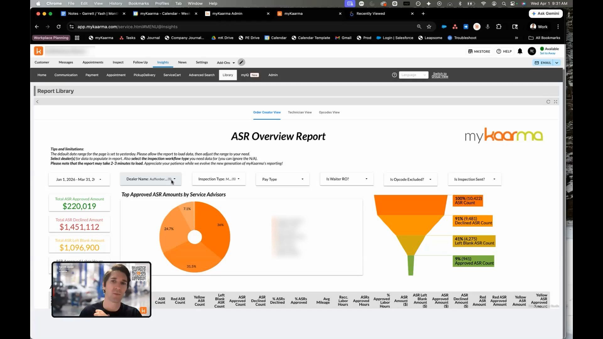
Task: Open the HELP question mark icon
Action: 499,51
